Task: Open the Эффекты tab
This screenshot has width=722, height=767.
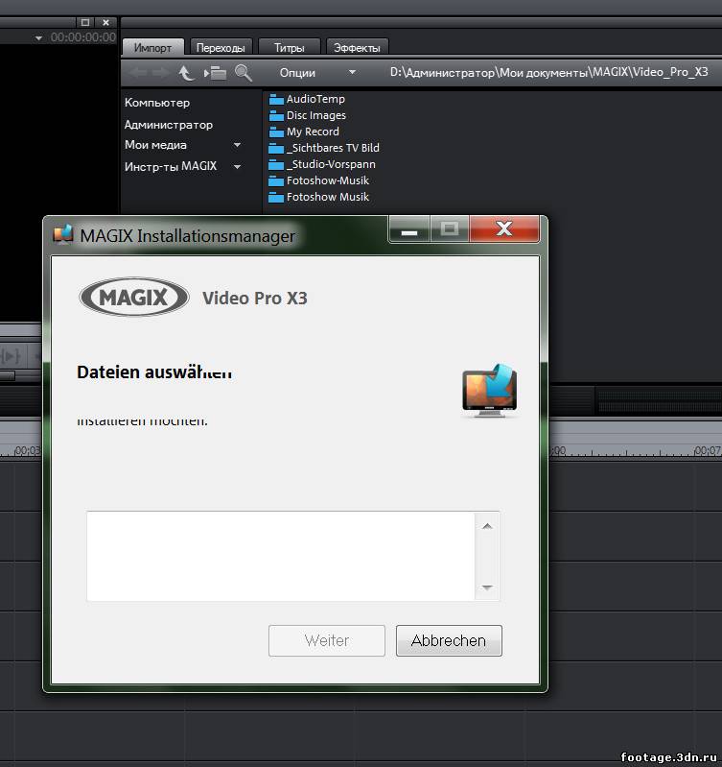Action: 357,47
